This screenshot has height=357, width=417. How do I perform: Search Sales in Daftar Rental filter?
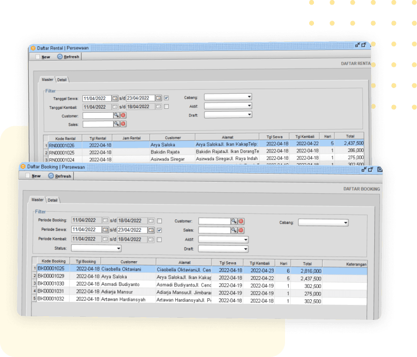(x=116, y=124)
